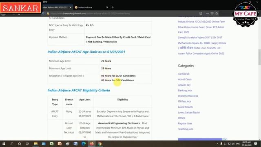Open the taskbar clock and date
This screenshot has width=261, height=147.
[247, 144]
